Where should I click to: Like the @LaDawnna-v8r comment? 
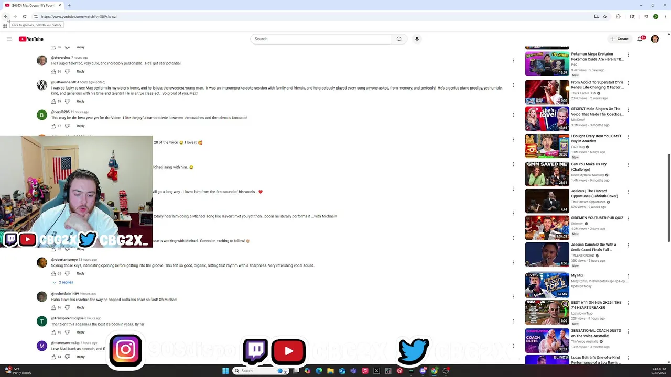[53, 101]
